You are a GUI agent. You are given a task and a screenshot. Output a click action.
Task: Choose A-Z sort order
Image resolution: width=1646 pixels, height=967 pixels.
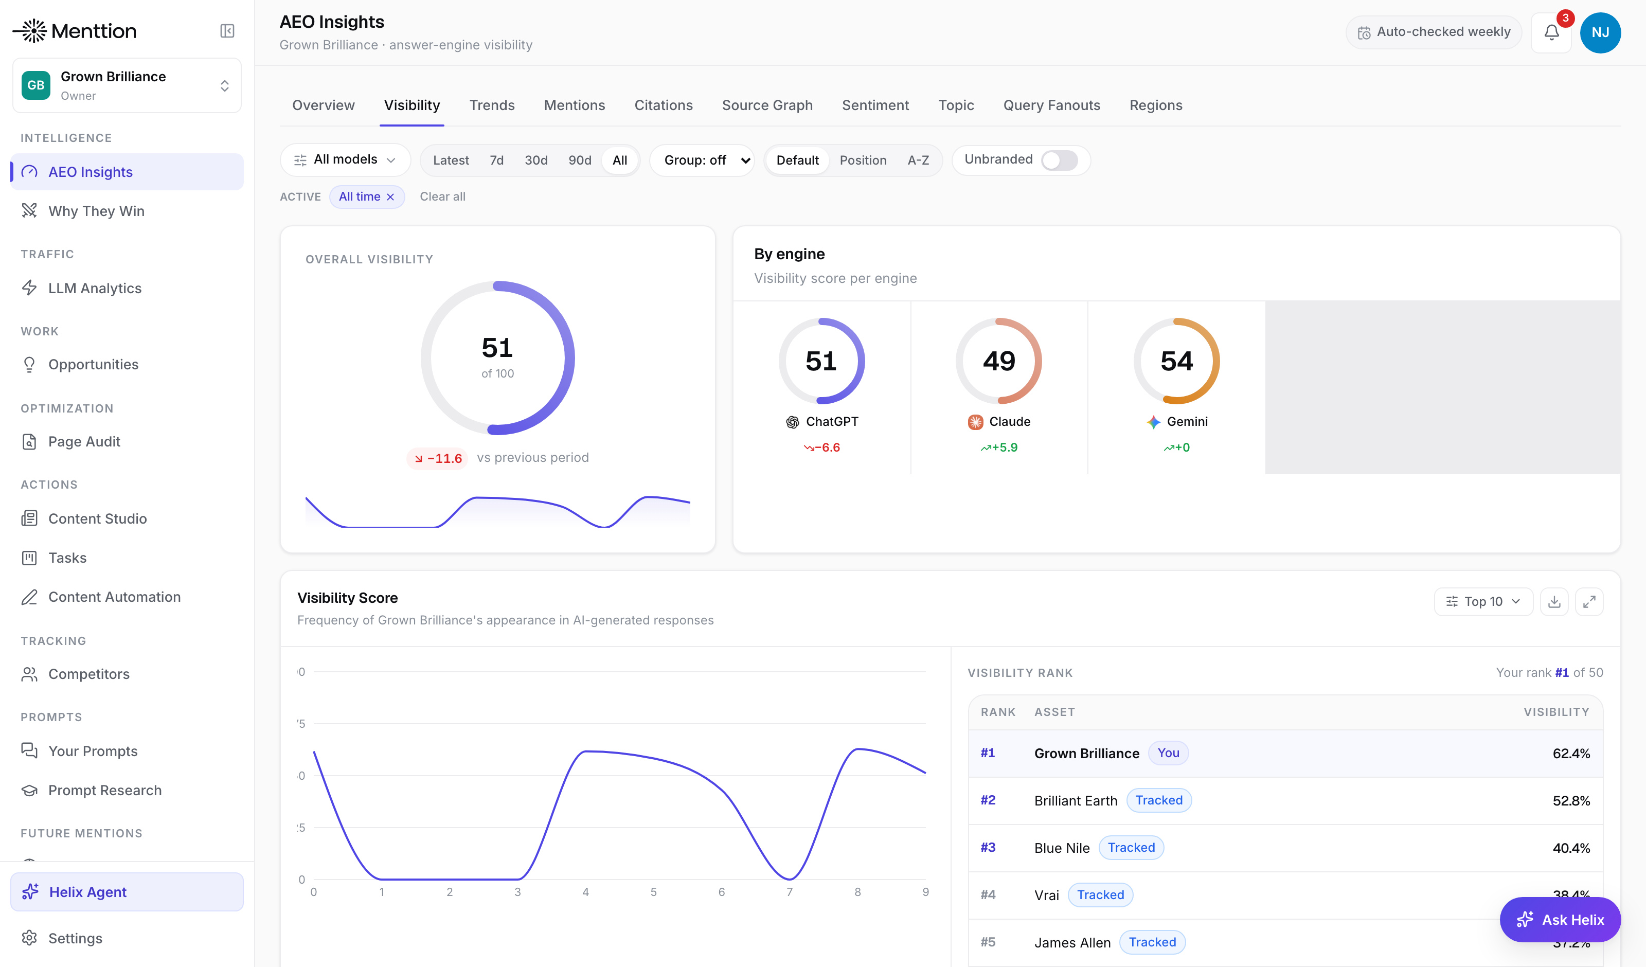click(x=918, y=160)
